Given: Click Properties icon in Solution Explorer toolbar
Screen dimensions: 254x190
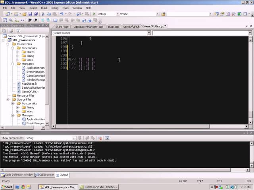Looking at the screenshot, I should (4, 31).
